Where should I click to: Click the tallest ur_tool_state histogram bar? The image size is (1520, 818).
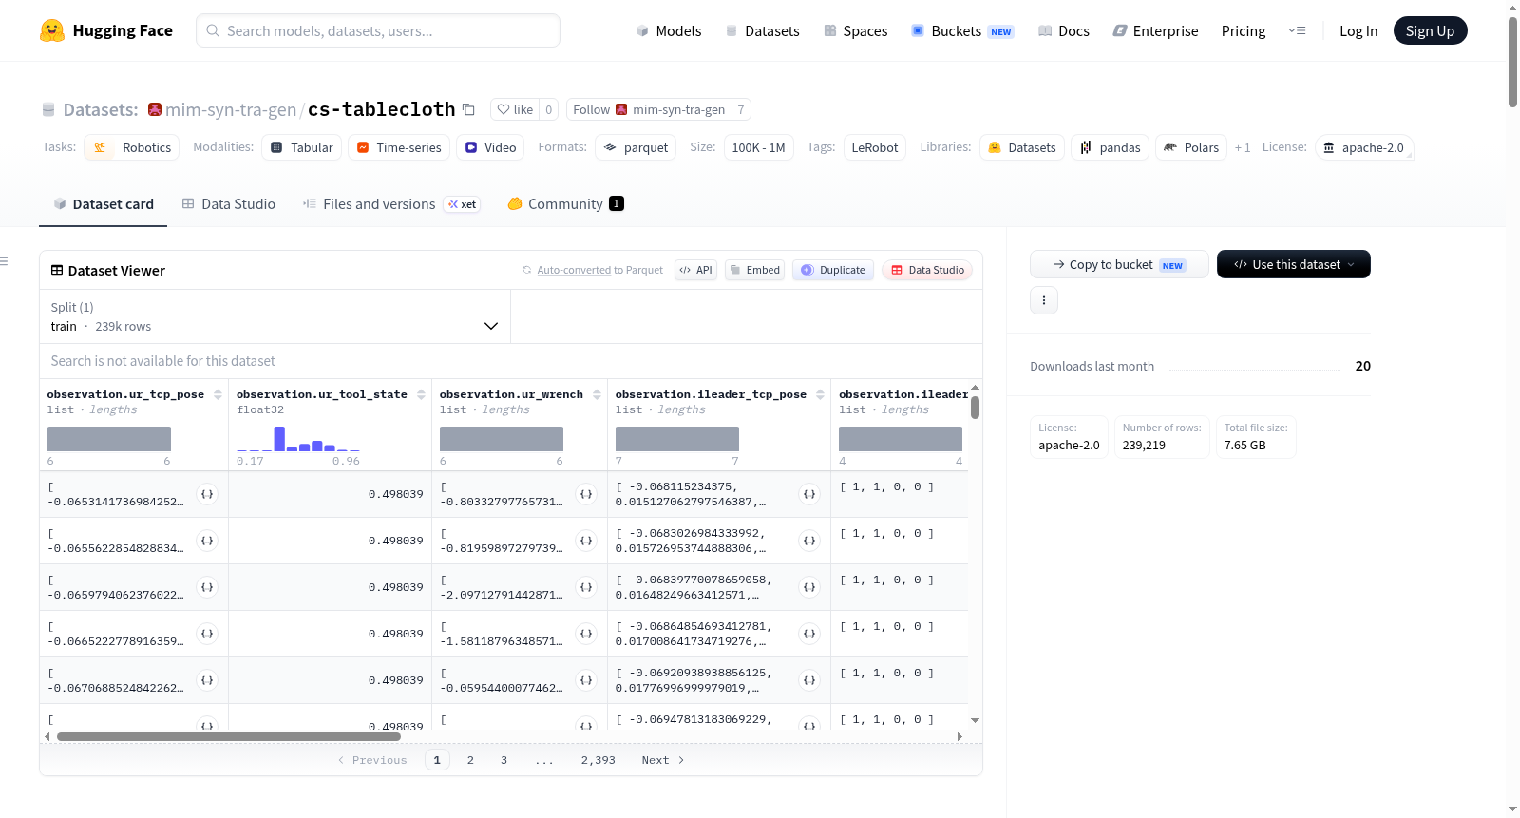(x=279, y=439)
